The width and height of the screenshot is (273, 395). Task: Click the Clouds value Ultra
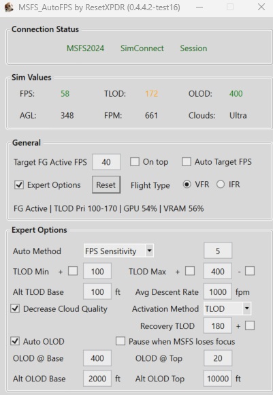[x=238, y=115]
